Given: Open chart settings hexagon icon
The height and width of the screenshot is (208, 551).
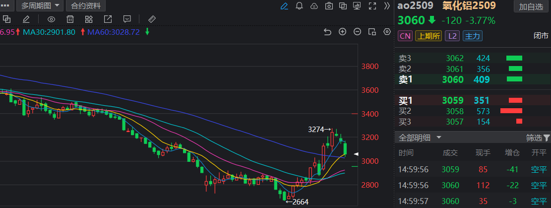Looking at the screenshot, I should tap(387, 32).
